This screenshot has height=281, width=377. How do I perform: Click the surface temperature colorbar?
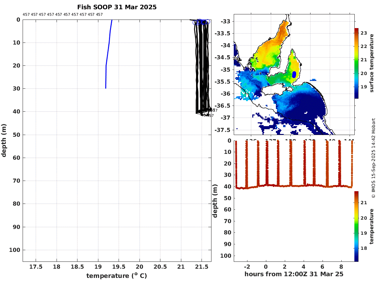click(x=356, y=63)
